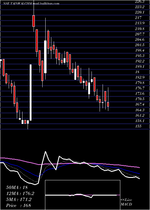Viewport: 150px width, 210px height.
Task: Click the 213.9 price axis label
Action: coord(139,23)
